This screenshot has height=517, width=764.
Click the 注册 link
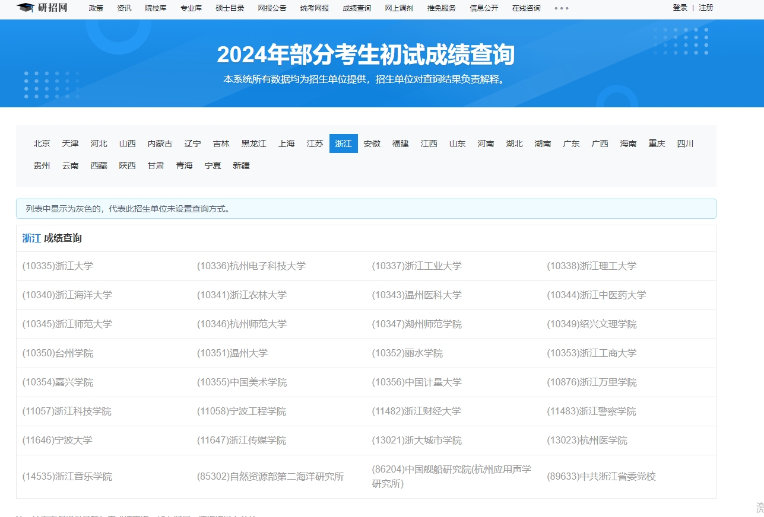tap(706, 8)
